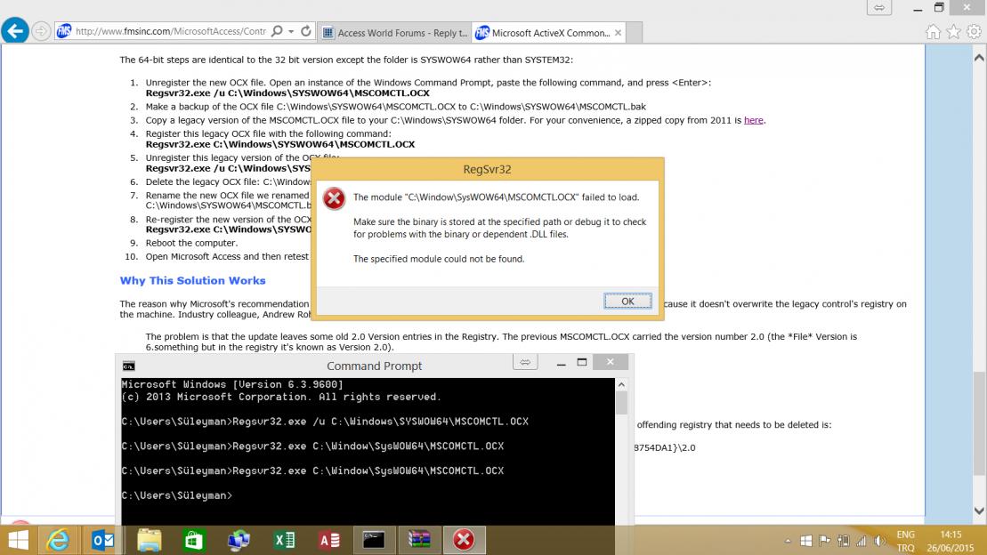Screen dimensions: 987x555
Task: Click the 'here' zipped copy link
Action: pos(753,120)
